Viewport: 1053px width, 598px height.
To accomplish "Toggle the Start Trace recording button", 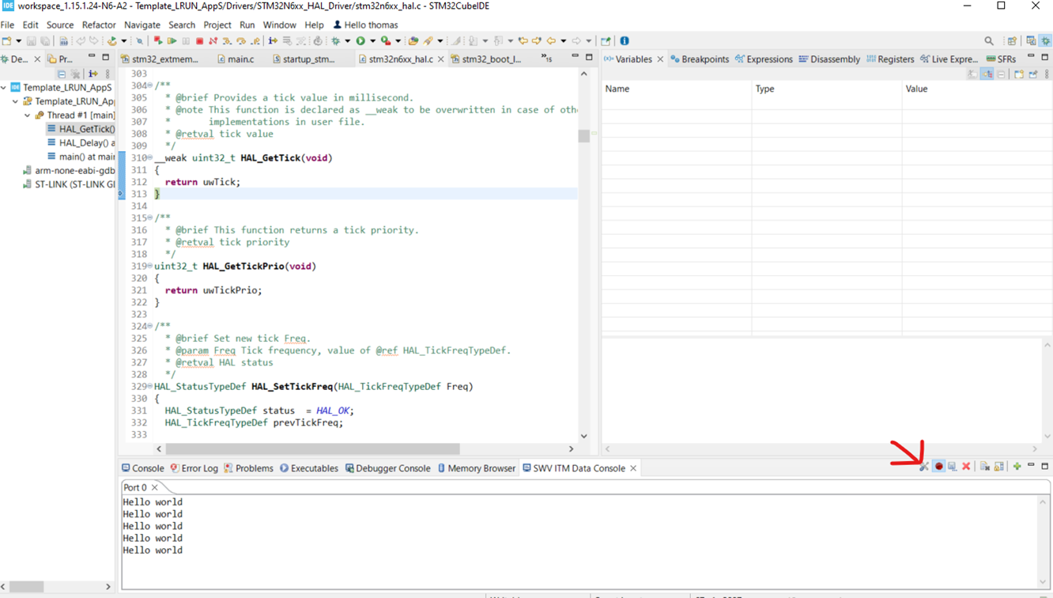I will 939,467.
